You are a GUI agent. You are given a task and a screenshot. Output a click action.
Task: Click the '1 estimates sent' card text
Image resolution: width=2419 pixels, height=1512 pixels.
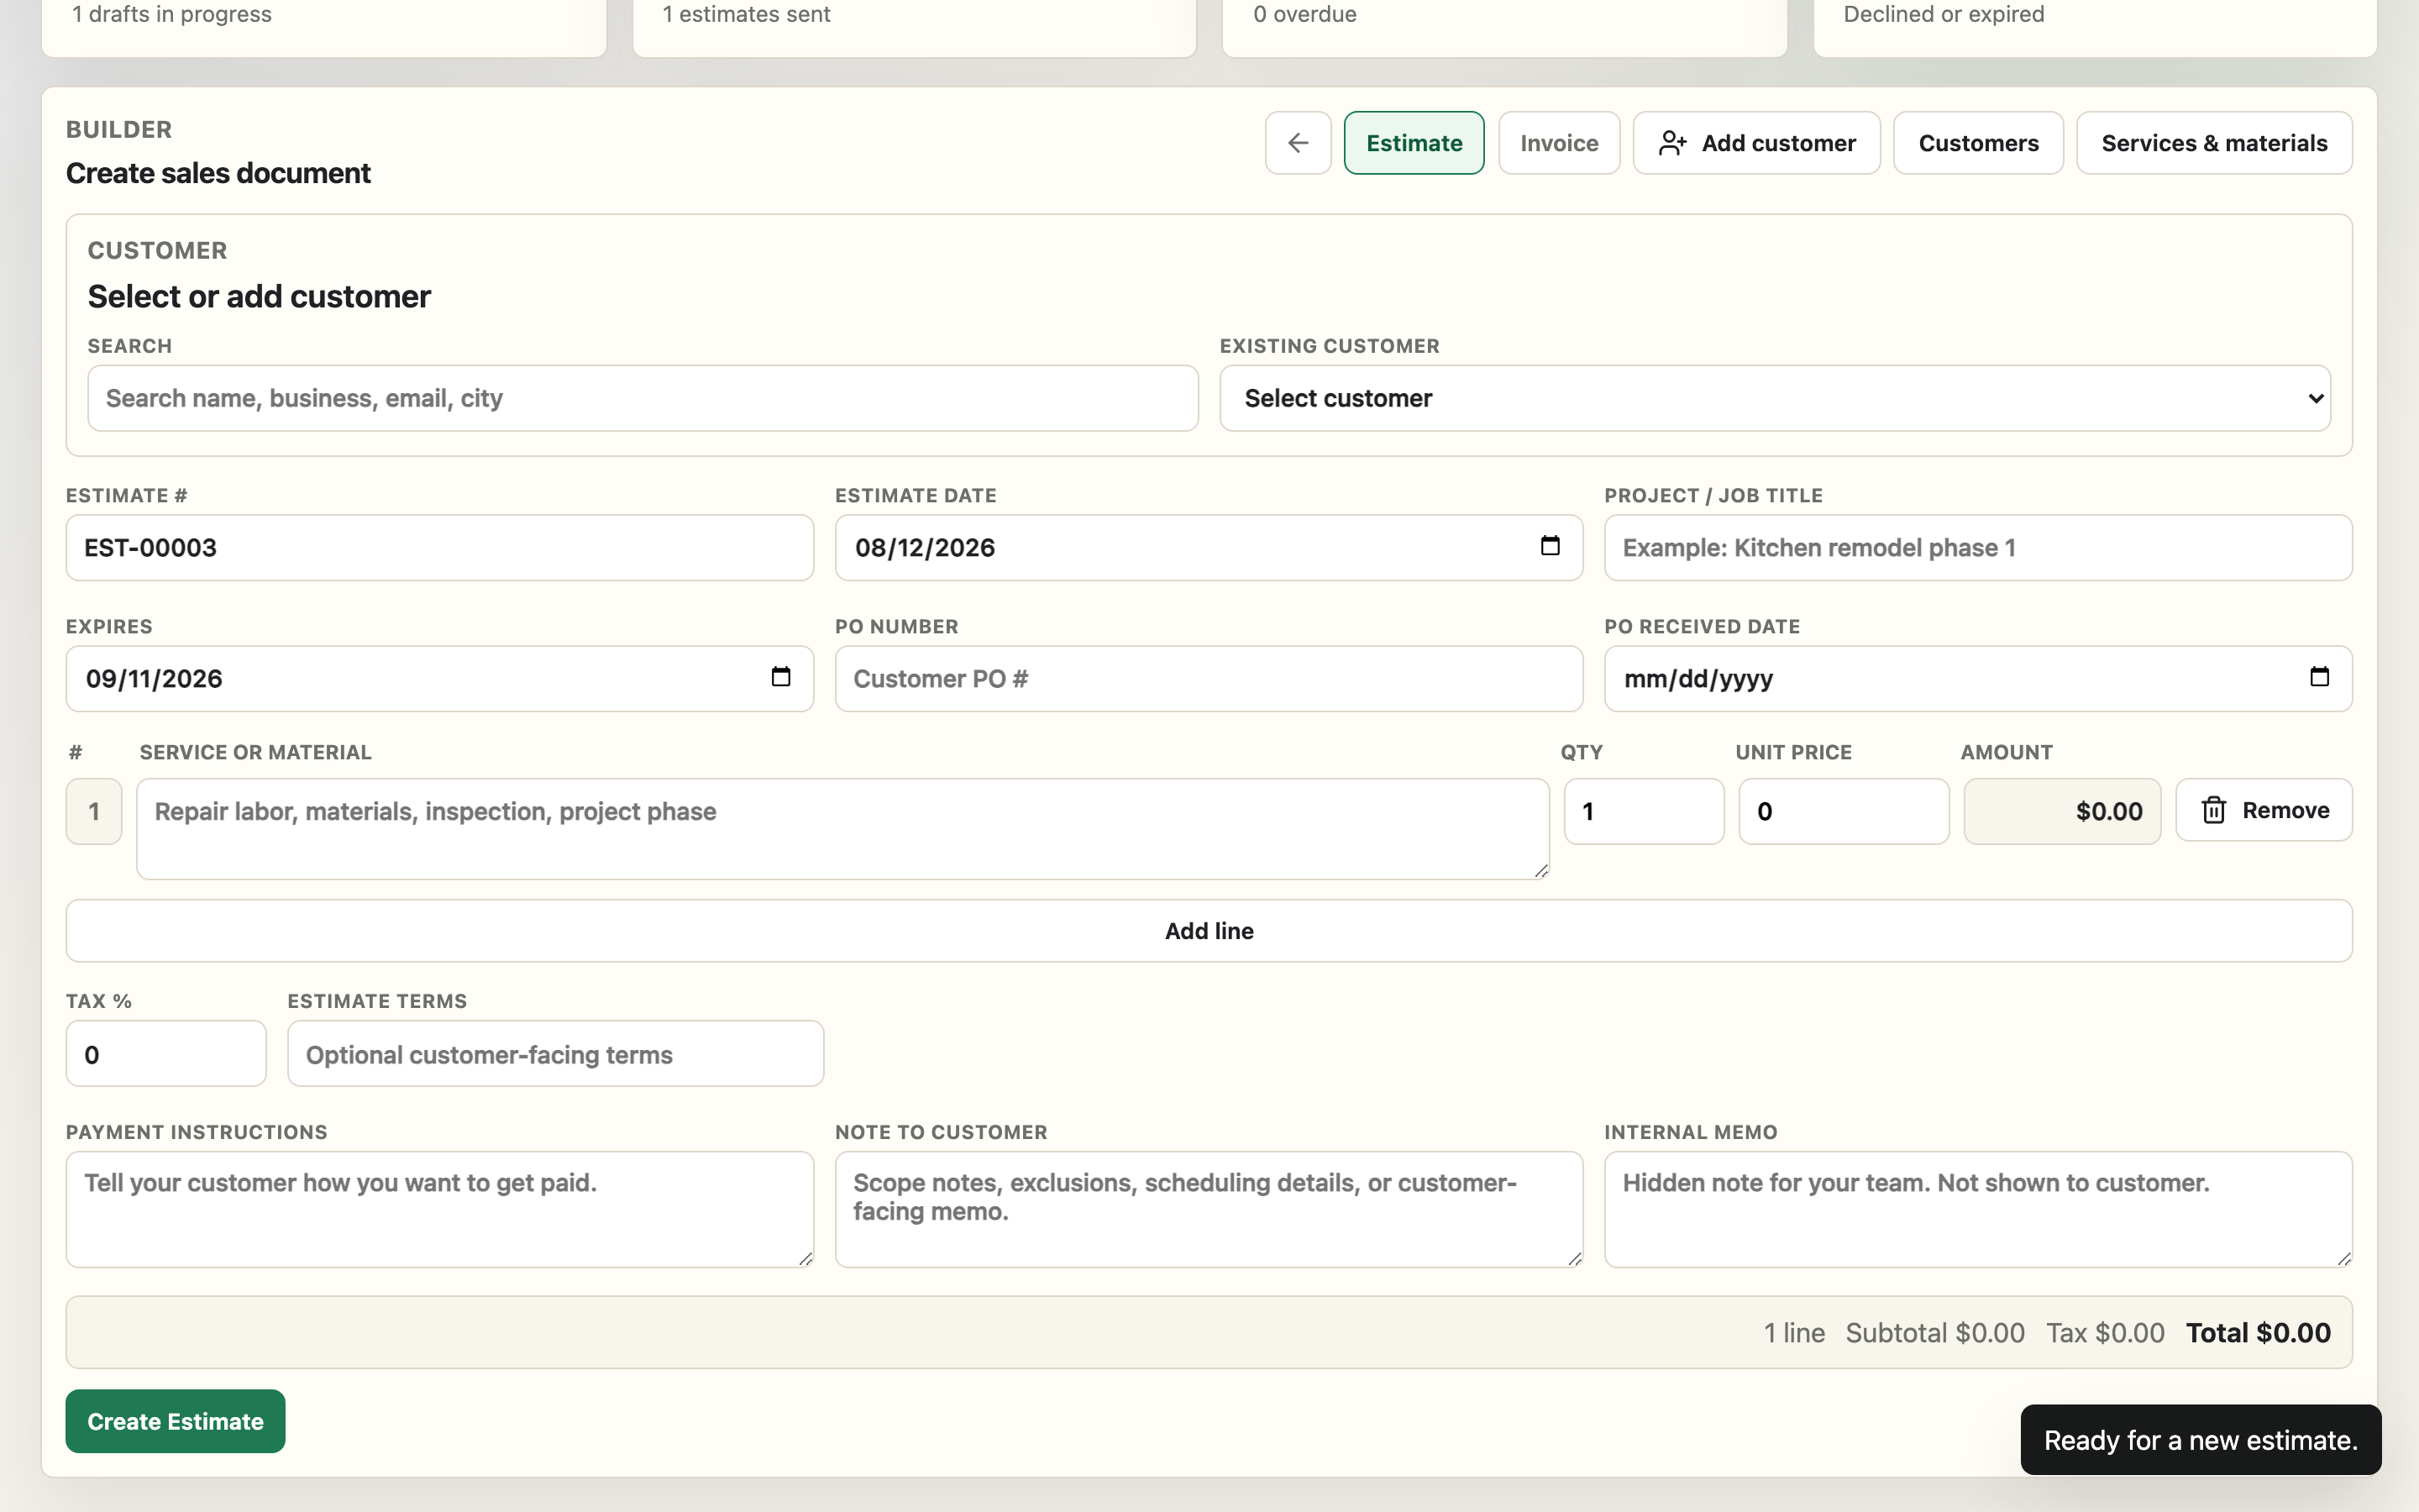[747, 14]
